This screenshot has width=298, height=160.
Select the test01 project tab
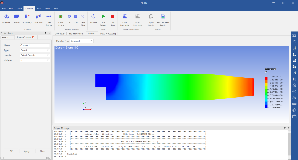[x=5, y=38]
